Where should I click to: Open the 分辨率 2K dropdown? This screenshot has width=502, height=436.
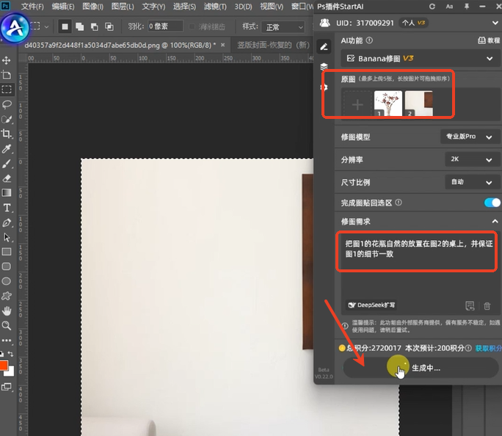click(x=471, y=159)
